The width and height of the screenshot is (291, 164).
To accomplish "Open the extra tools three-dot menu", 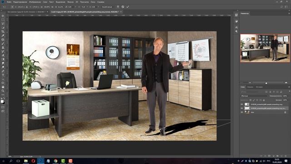I will pos(3,95).
